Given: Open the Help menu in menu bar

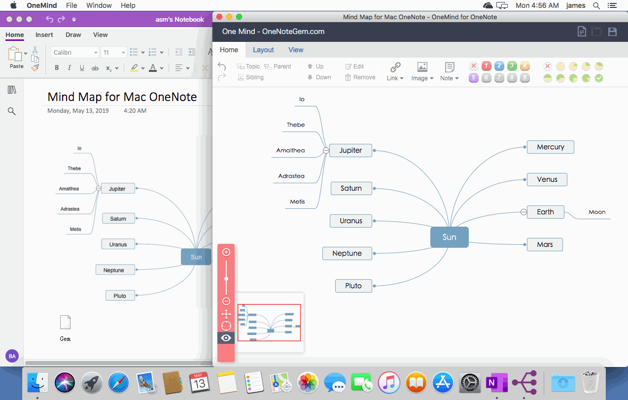Looking at the screenshot, I should tap(128, 5).
